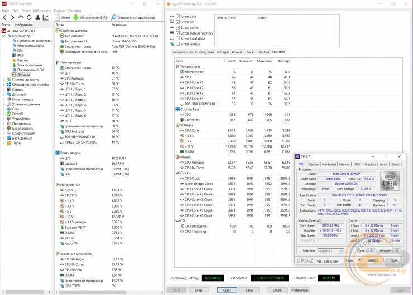
Task: Open the Bench tab in CPU-Z
Action: click(x=383, y=164)
